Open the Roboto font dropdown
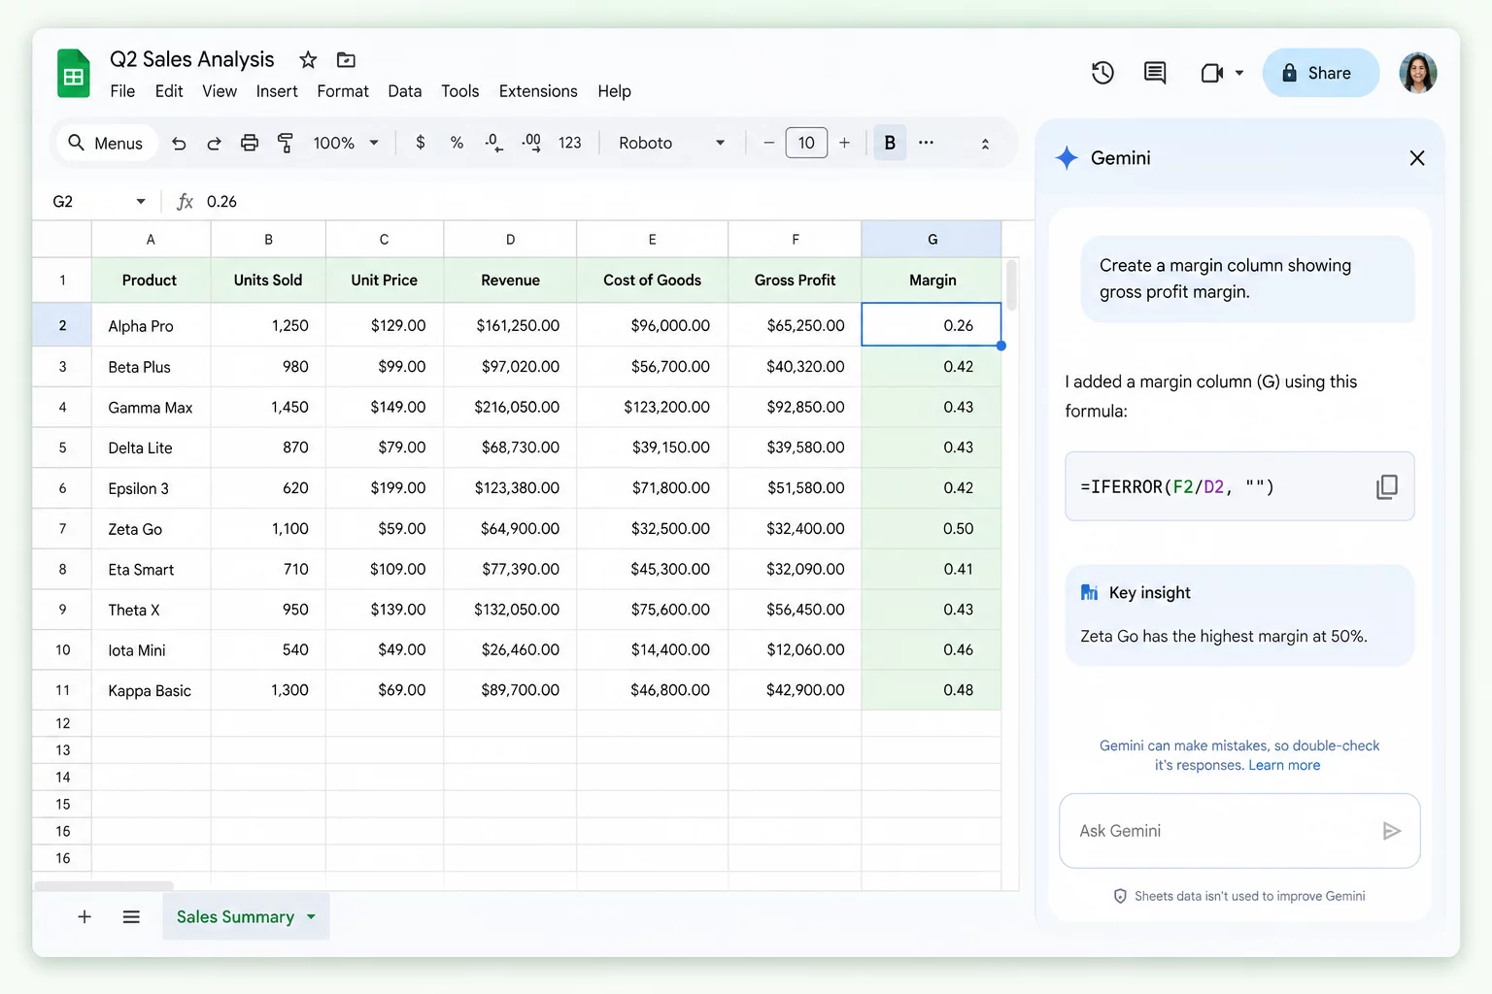 671,143
